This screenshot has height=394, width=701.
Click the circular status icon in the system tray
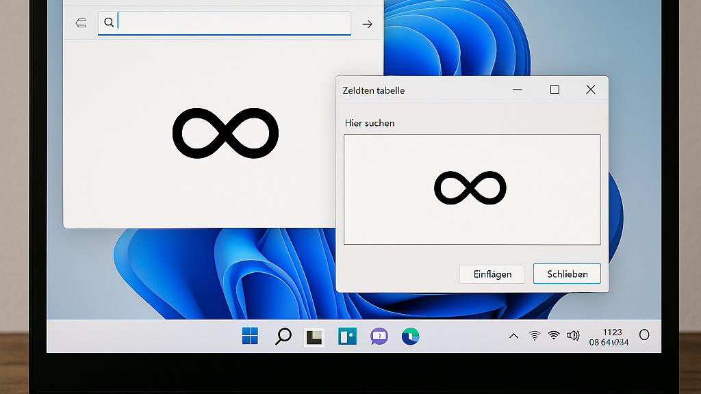coord(643,336)
